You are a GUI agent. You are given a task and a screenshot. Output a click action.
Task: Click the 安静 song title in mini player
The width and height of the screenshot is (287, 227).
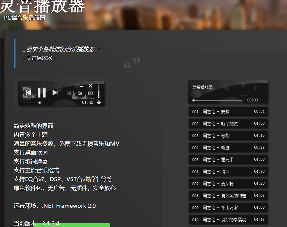tap(27, 89)
